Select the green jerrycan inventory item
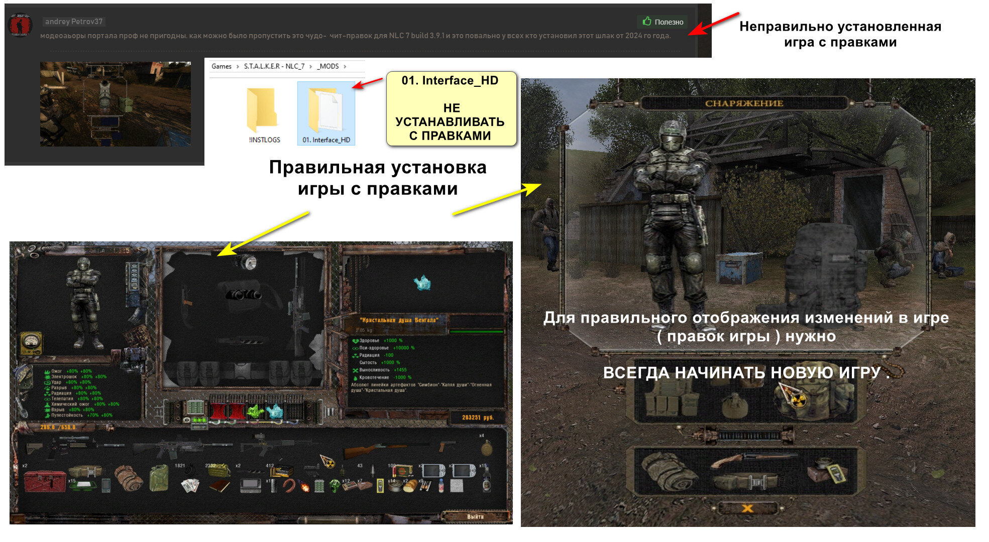989x542 pixels. click(159, 477)
